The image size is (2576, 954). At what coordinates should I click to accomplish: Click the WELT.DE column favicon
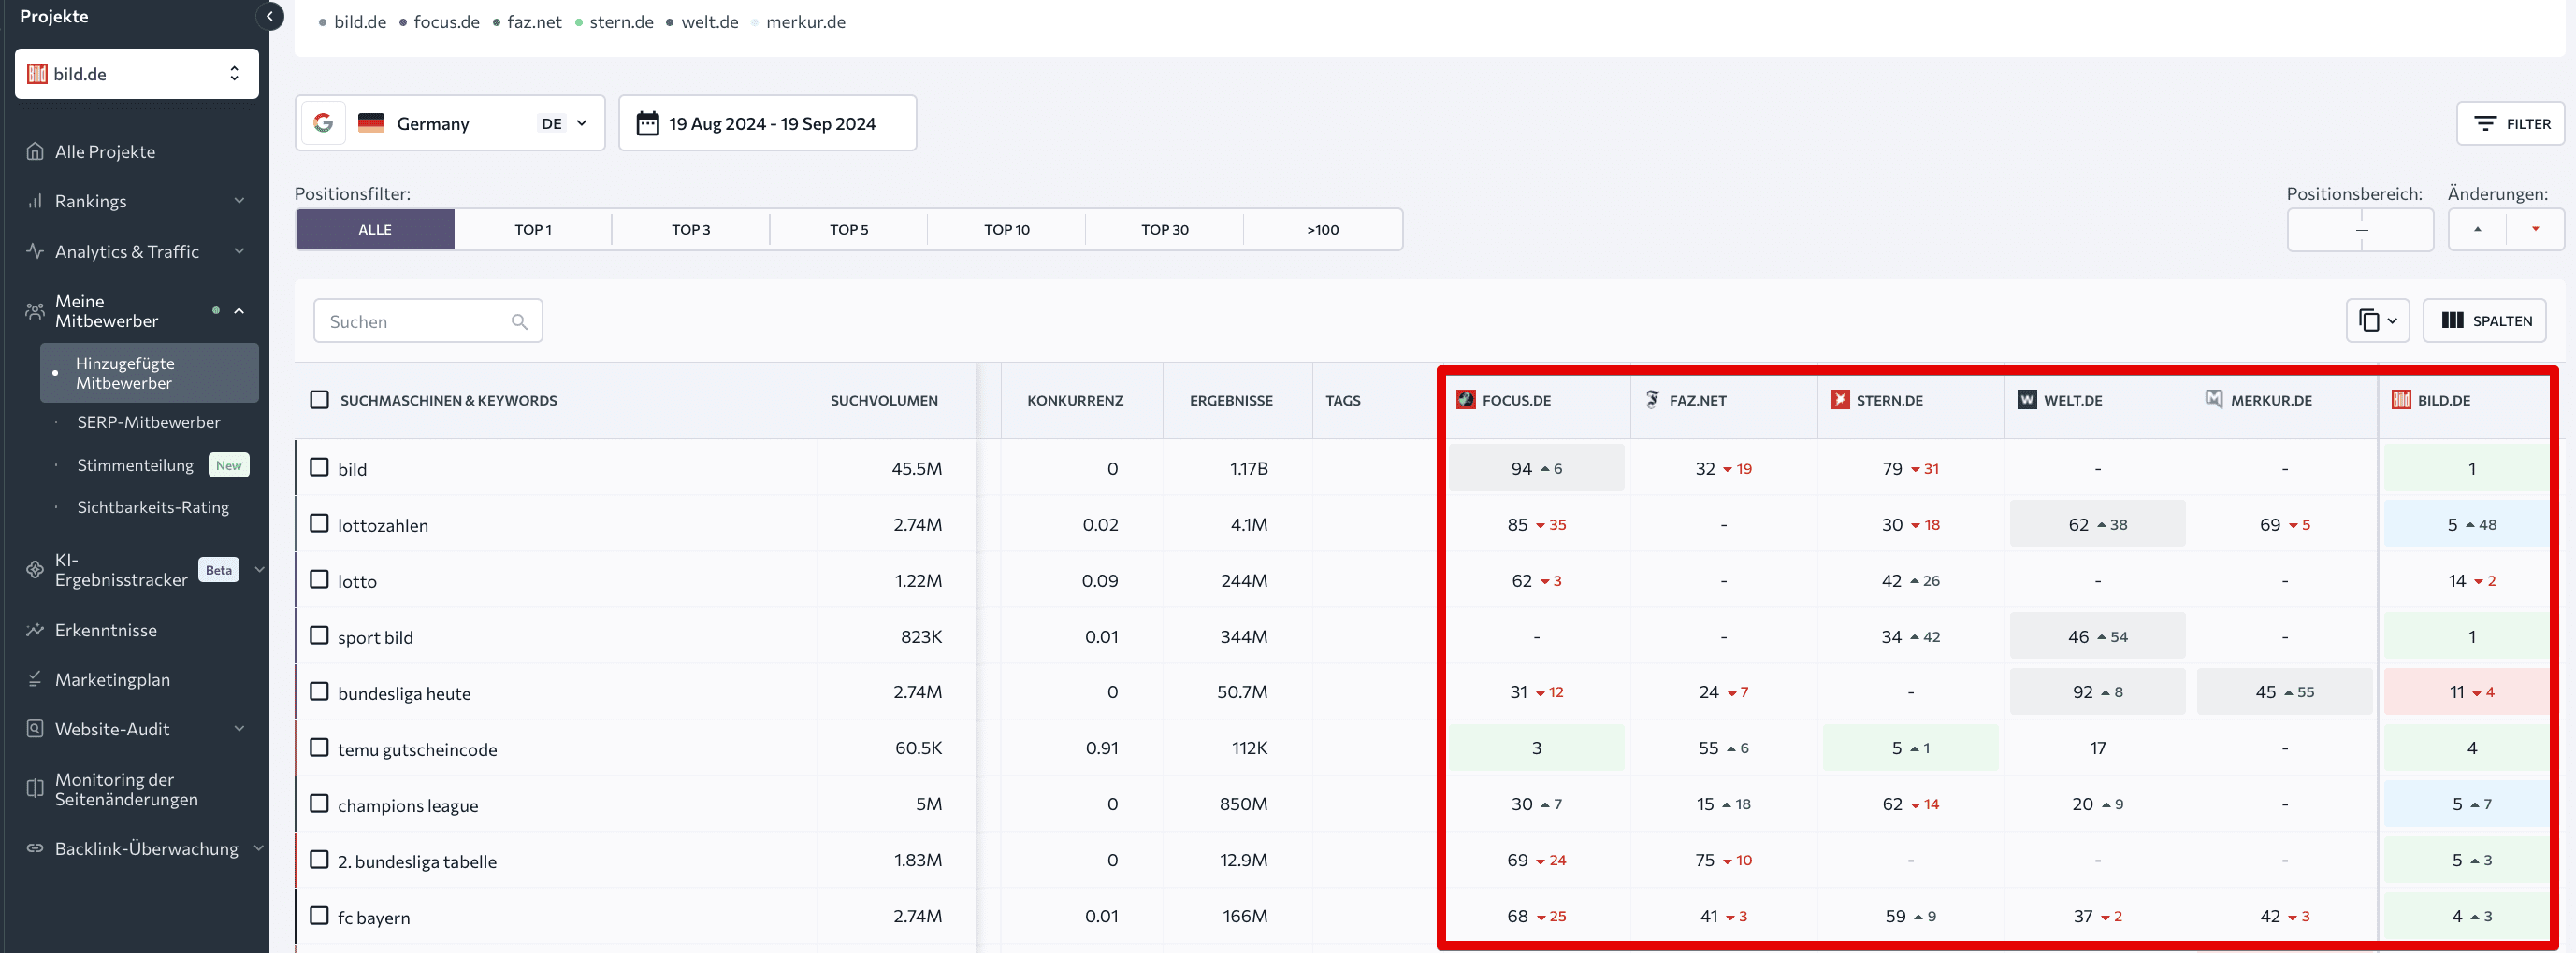(2027, 400)
